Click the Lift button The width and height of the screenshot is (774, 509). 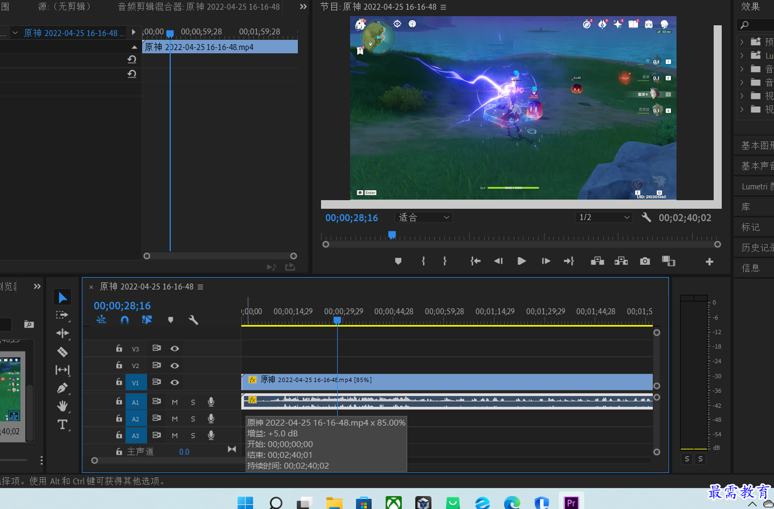pyautogui.click(x=597, y=261)
